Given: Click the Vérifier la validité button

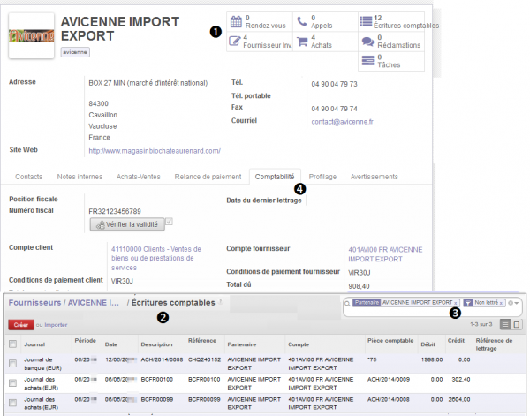Looking at the screenshot, I should [127, 224].
